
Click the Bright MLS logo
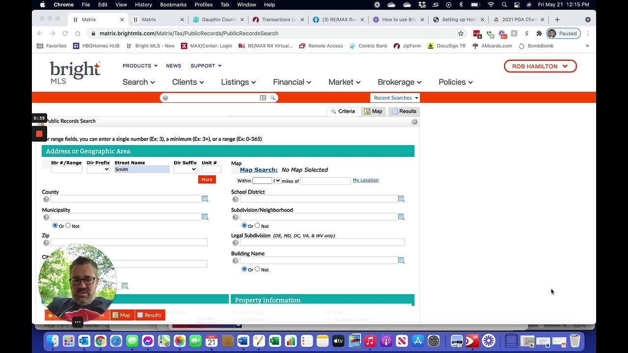pos(75,72)
